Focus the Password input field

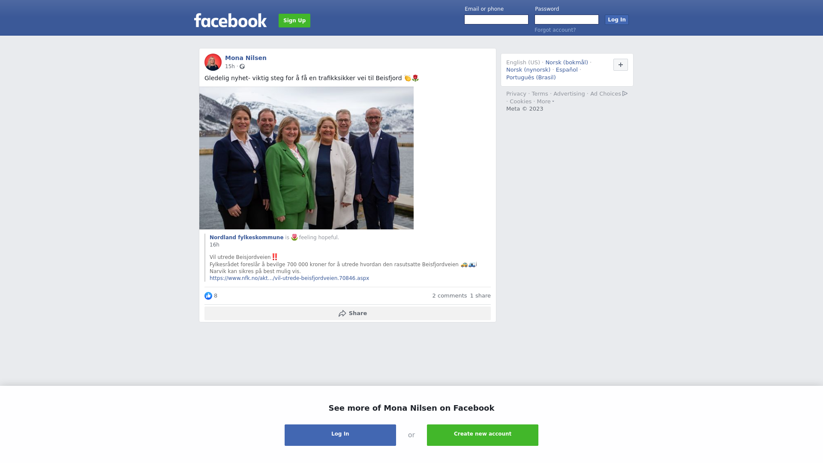coord(567,20)
